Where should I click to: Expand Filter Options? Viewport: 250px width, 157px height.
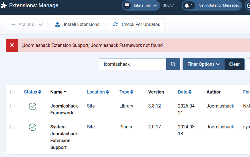tap(204, 64)
